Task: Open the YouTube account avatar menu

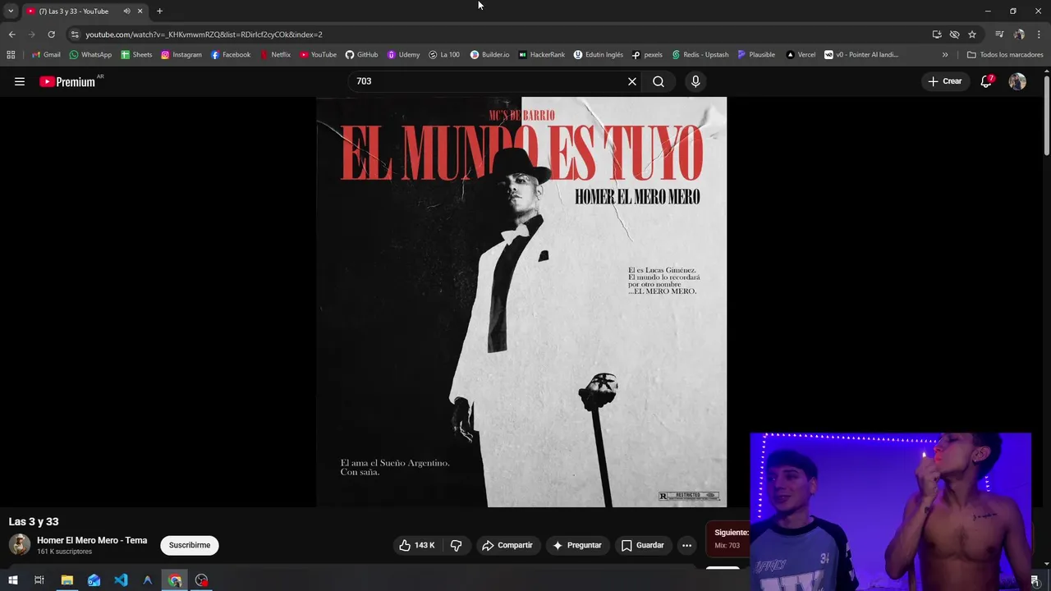Action: coord(1017,81)
